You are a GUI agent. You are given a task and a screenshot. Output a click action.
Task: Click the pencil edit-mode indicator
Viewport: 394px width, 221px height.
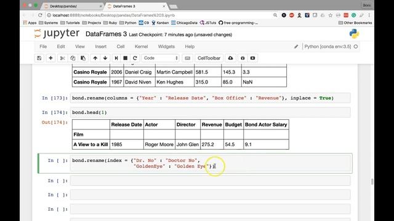296,47
